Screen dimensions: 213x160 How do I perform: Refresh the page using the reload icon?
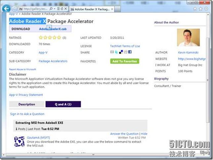tap(62, 9)
